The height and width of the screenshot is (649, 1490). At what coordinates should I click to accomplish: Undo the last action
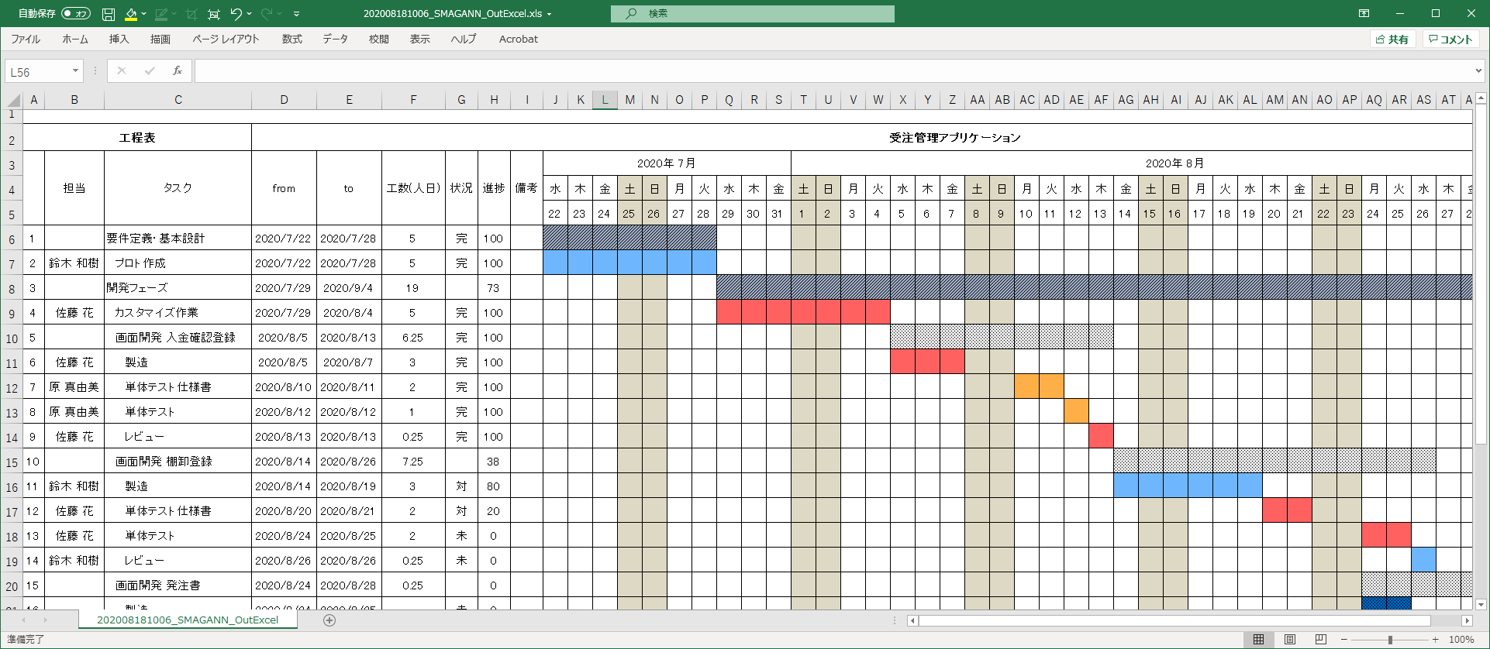coord(236,14)
